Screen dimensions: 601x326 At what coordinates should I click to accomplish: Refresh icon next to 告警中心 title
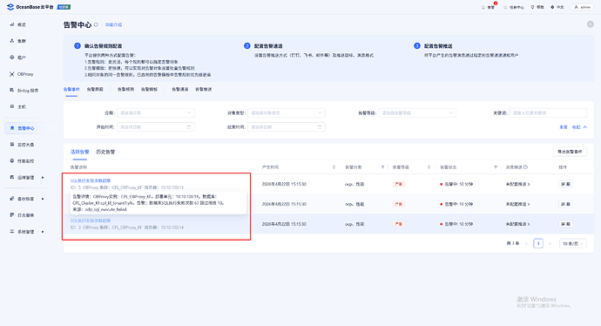pos(96,24)
